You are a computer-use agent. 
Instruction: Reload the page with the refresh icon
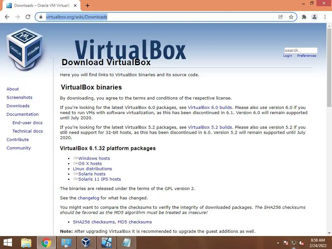click(x=28, y=17)
